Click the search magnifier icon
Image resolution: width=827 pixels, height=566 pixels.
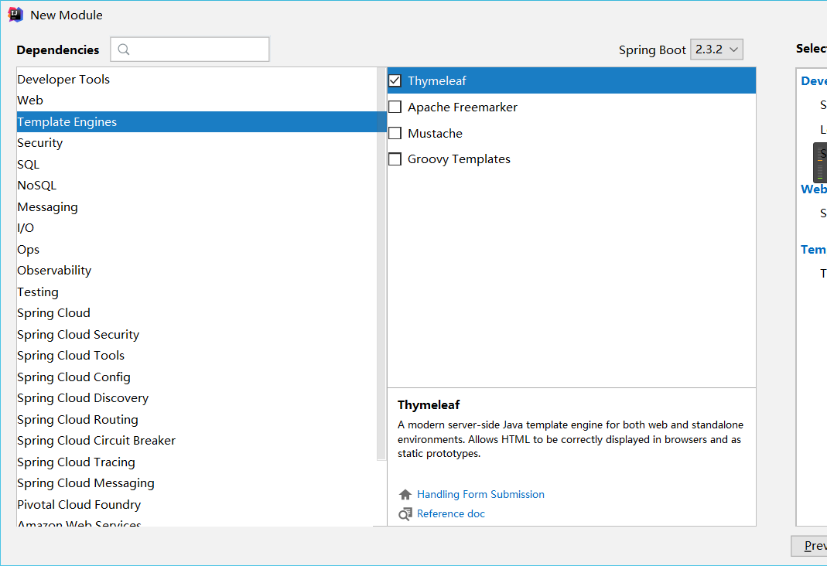point(124,49)
